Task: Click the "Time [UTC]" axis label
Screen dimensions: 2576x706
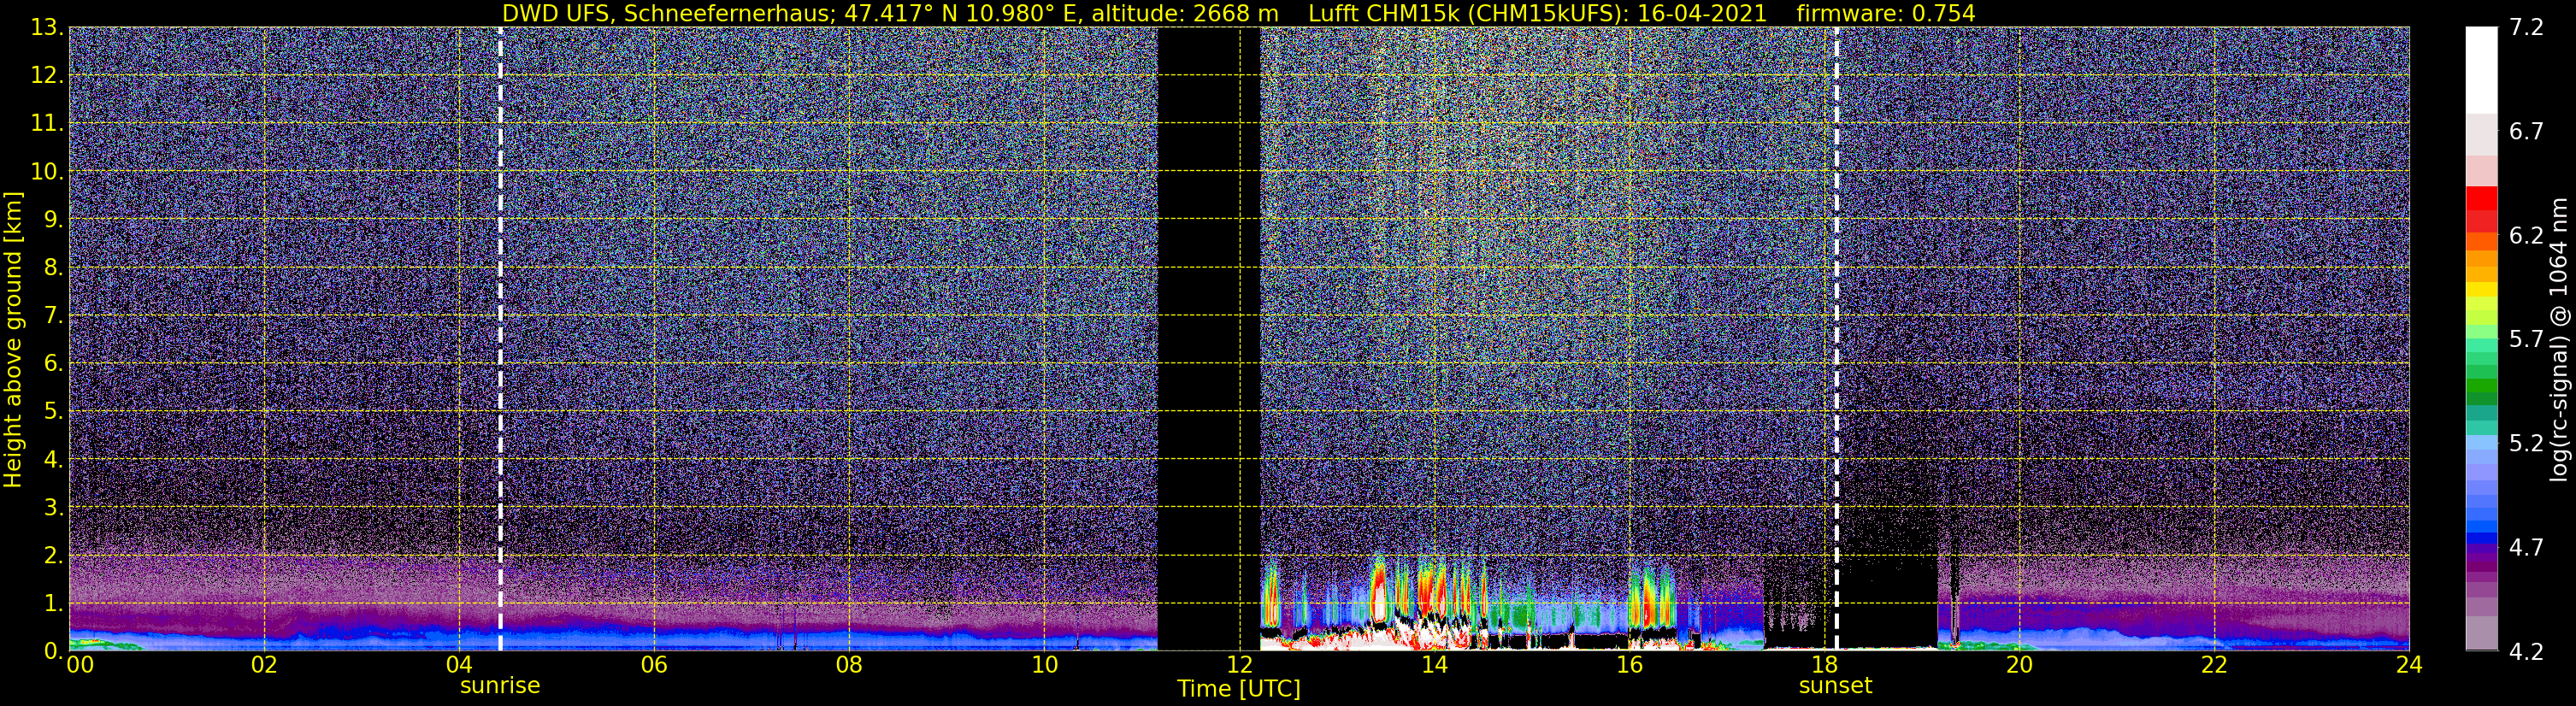Action: coord(1239,689)
